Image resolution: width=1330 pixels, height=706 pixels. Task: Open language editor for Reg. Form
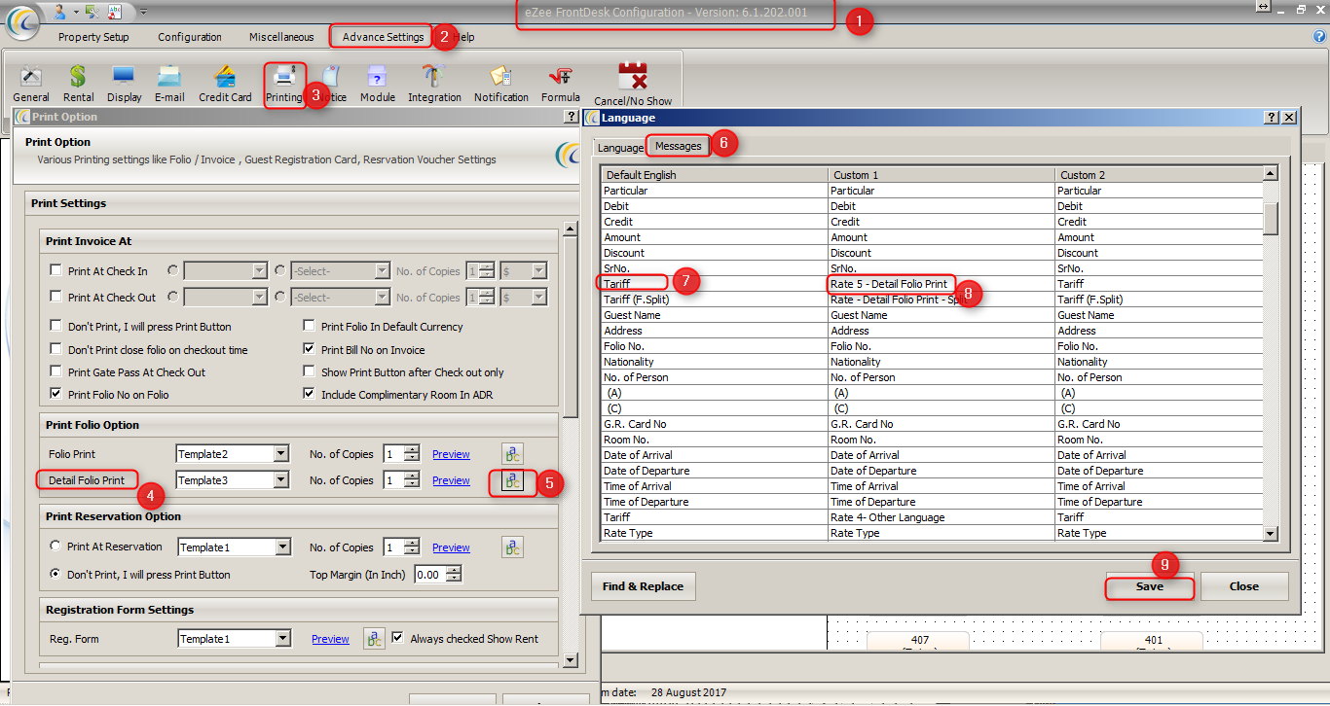pos(374,638)
